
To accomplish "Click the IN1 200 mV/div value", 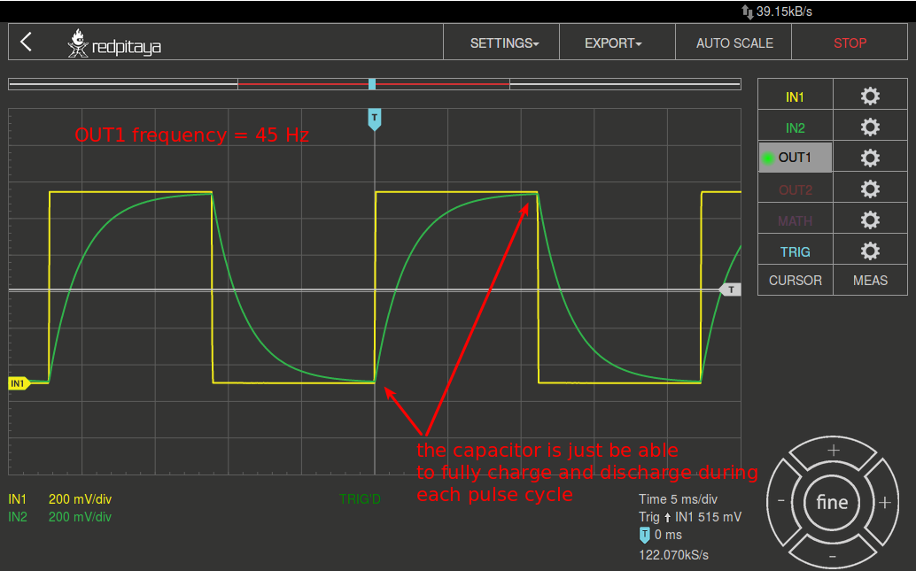I will click(x=80, y=499).
